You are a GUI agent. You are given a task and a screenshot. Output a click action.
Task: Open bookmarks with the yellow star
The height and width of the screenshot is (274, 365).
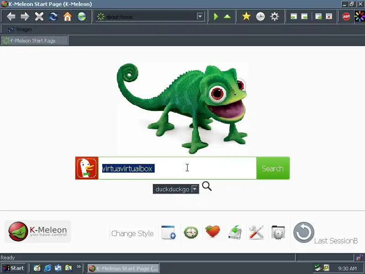[x=246, y=16]
